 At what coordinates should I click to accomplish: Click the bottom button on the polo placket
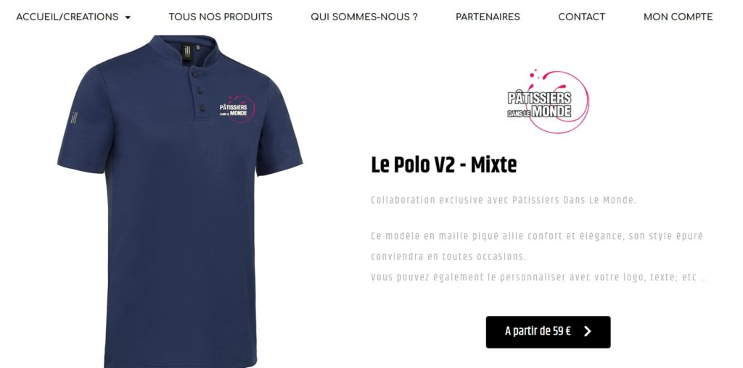click(x=202, y=109)
